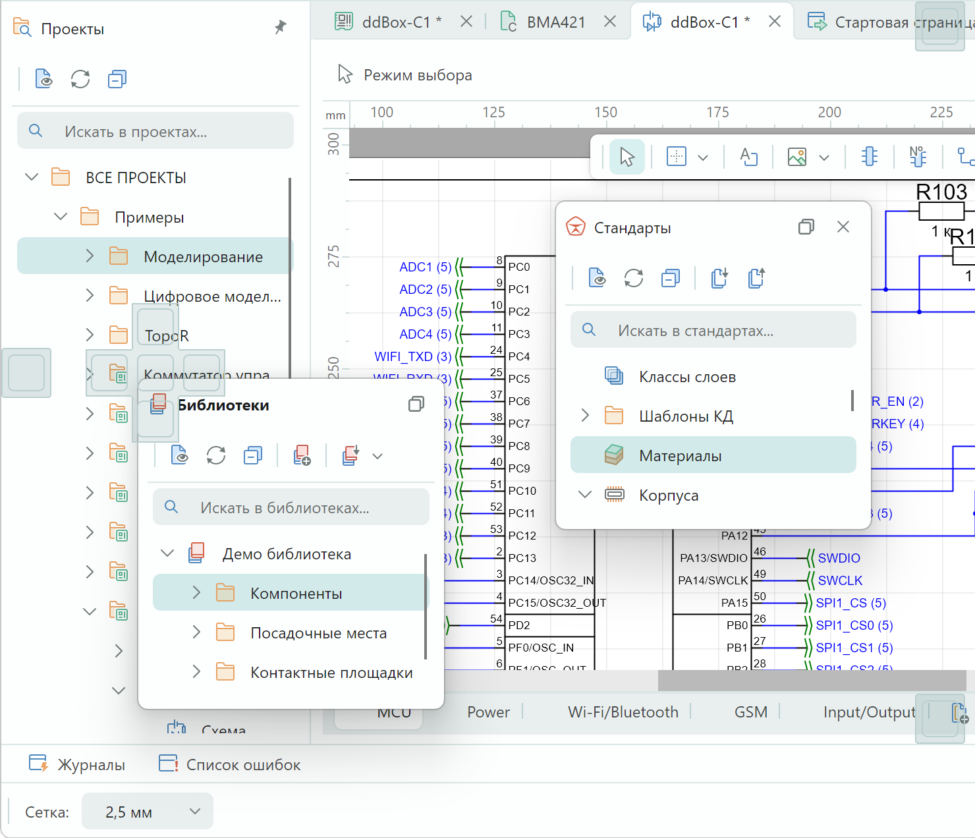The image size is (975, 838).
Task: Select the NC no-connect marker tool
Action: (x=918, y=157)
